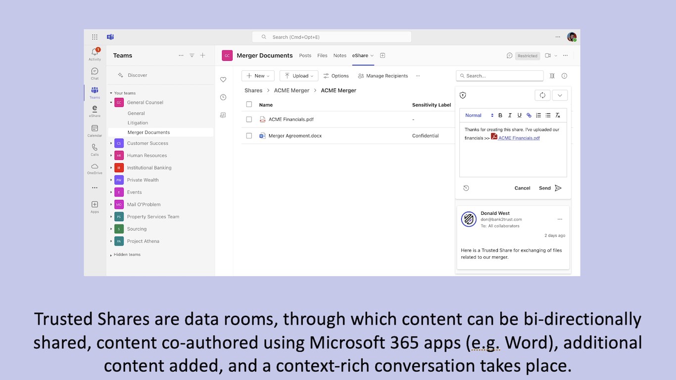Insert a bulleted list in the message editor
676x380 pixels.
(x=548, y=115)
